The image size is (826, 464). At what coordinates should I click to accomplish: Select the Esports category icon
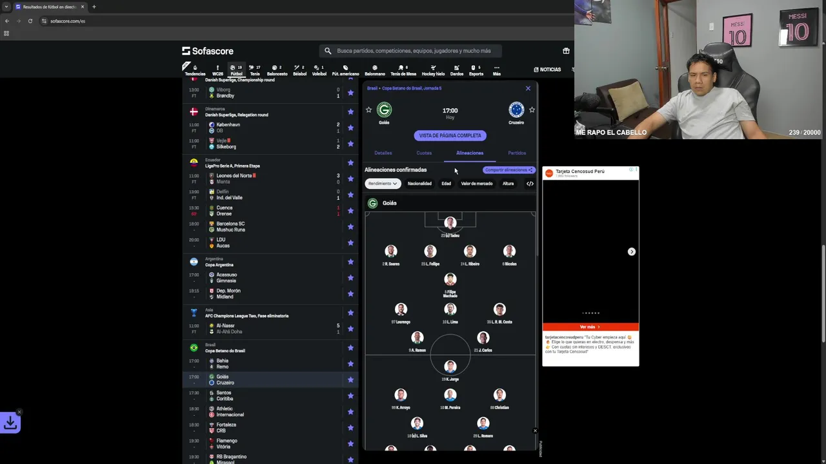pos(476,70)
